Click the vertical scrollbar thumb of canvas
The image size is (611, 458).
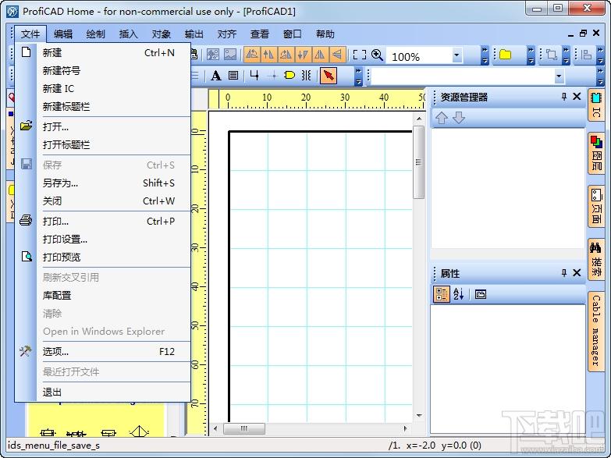coord(419,162)
